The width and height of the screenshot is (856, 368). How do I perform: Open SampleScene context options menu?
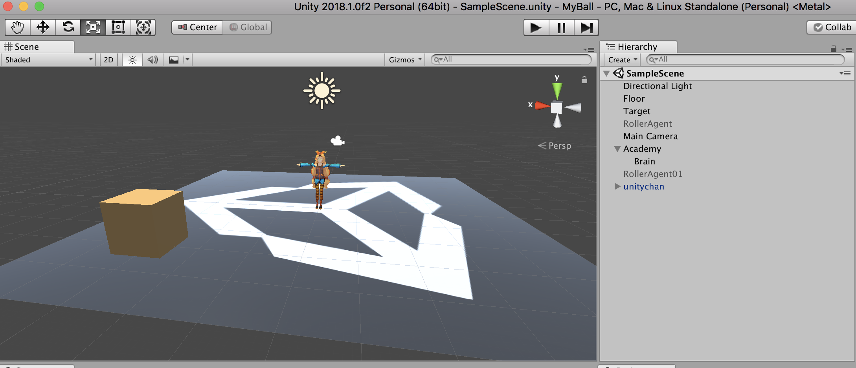point(845,73)
